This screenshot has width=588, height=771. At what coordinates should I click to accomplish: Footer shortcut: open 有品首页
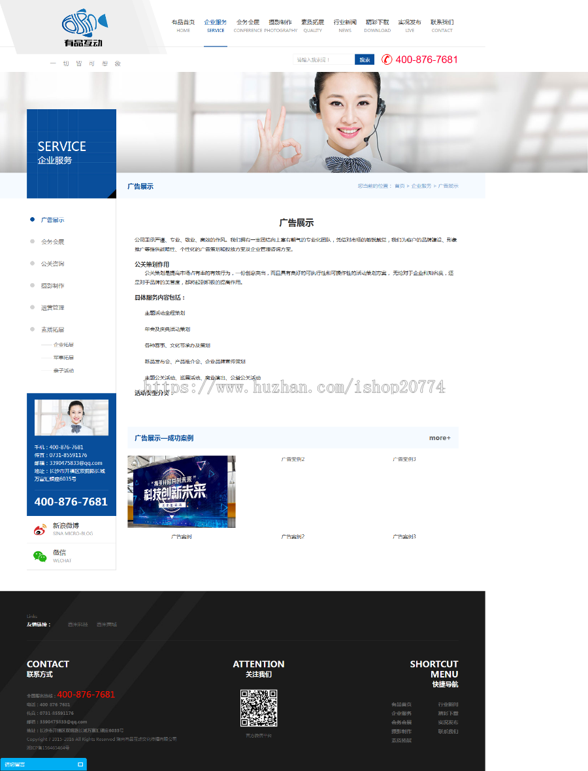click(x=401, y=704)
